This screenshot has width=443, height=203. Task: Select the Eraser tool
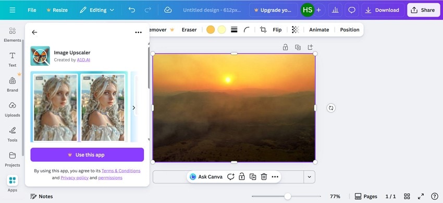tap(189, 30)
